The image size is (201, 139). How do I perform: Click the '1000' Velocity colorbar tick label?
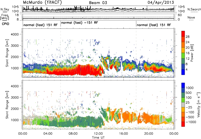(x=190, y=88)
